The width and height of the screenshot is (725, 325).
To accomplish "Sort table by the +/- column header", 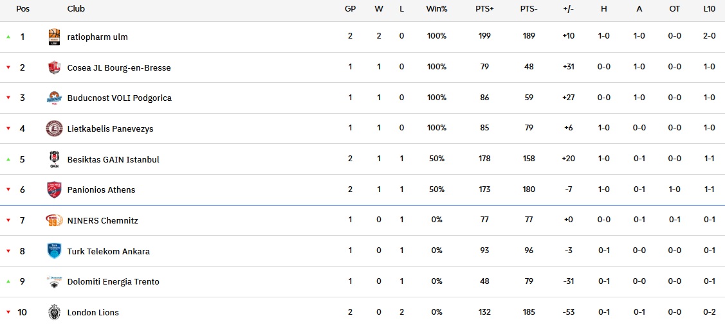I will [568, 9].
